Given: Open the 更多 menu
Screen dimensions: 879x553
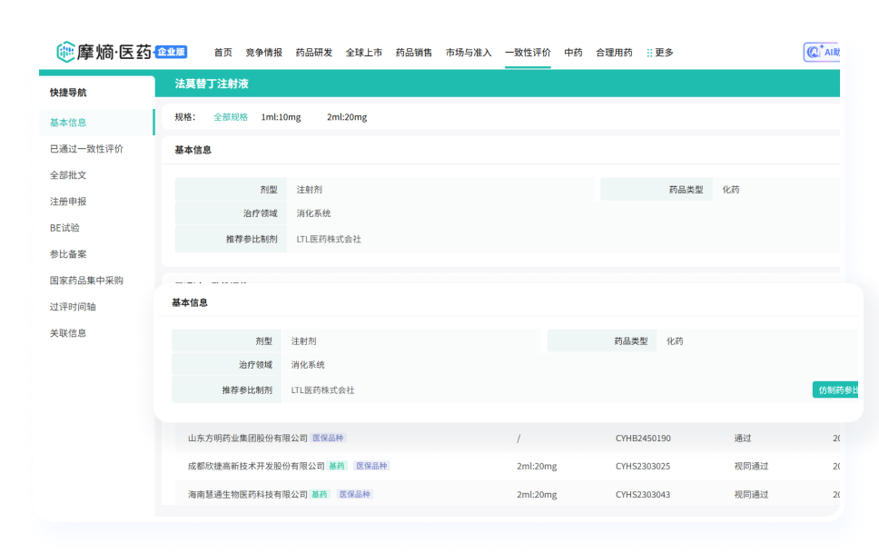Looking at the screenshot, I should pos(660,52).
